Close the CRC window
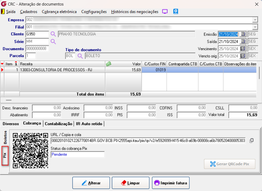This screenshot has height=191, width=262. [x=257, y=4]
